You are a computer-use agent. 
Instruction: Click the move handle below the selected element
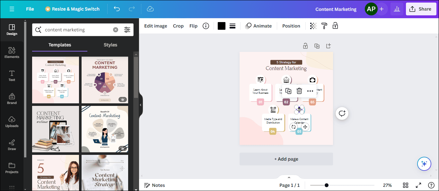pos(305,127)
